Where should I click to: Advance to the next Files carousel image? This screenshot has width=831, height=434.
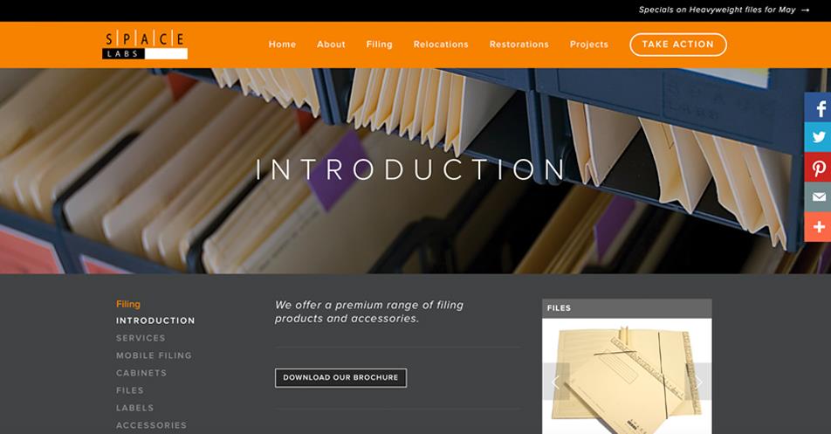click(698, 382)
